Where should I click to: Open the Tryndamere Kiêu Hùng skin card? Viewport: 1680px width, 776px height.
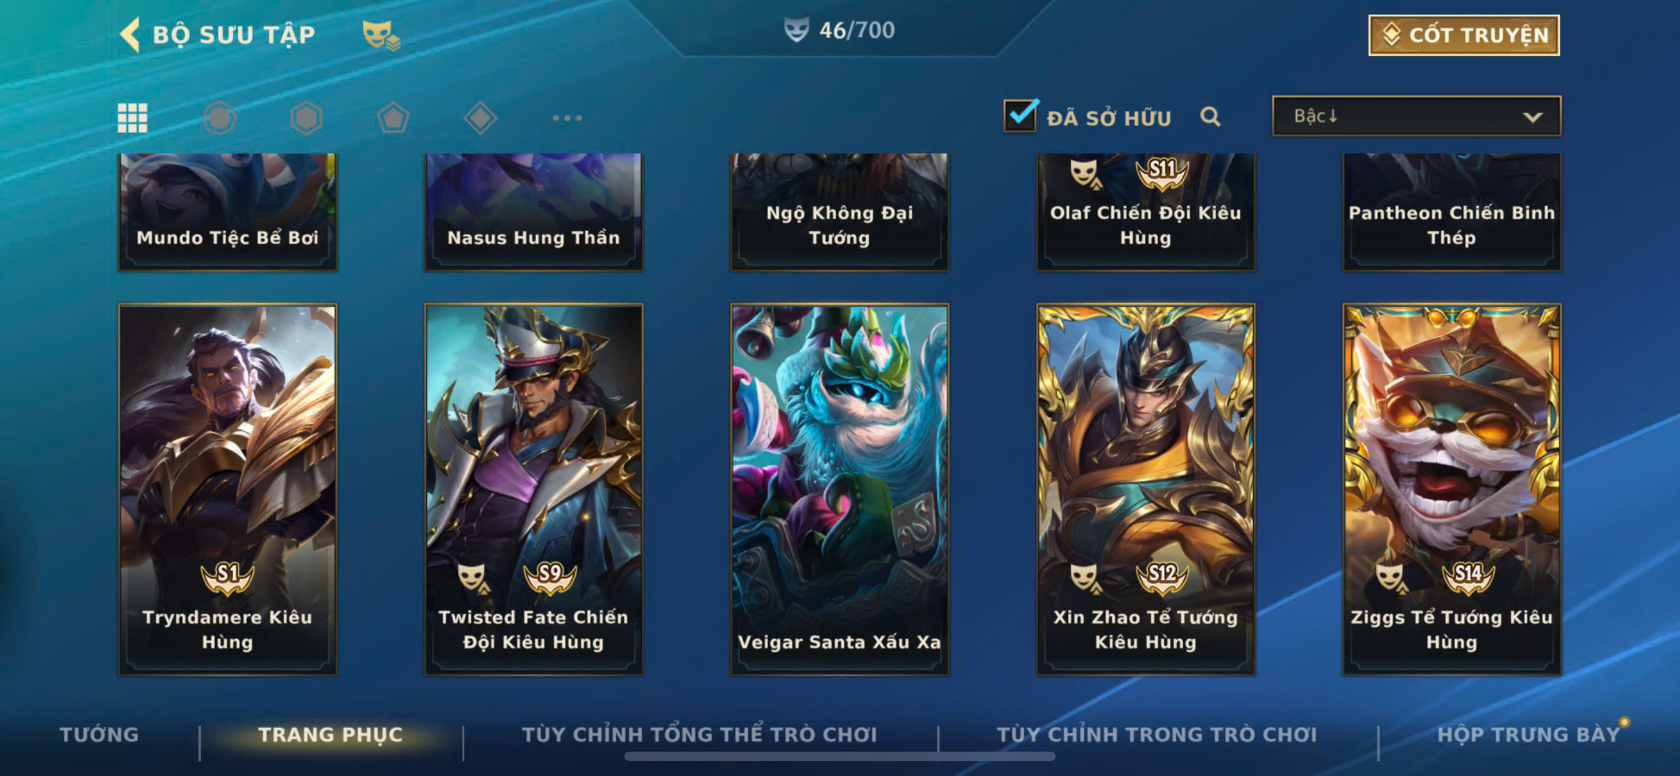point(227,489)
